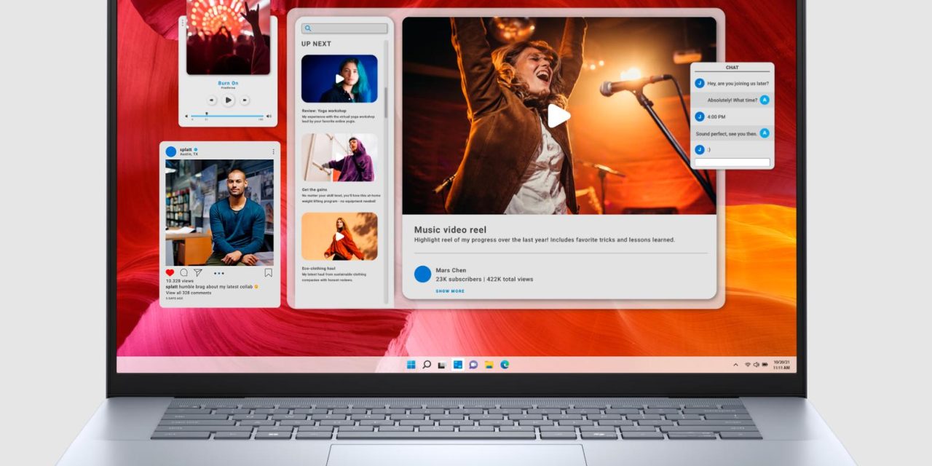Open the photo in splatt's post
This screenshot has height=466, width=932.
coord(220,213)
